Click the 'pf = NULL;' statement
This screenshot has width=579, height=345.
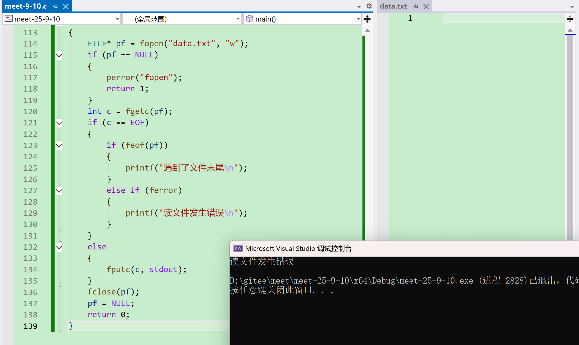tap(111, 303)
